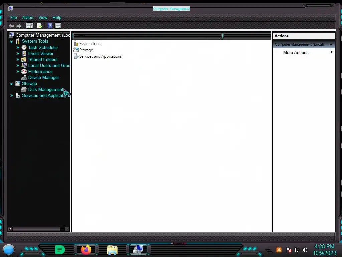Collapse the System Tools tree node

tap(11, 41)
